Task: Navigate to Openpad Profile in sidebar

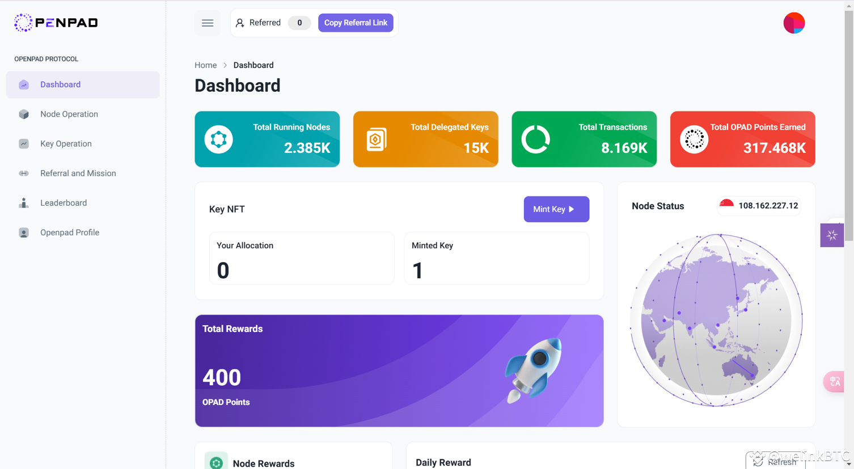Action: pyautogui.click(x=70, y=232)
